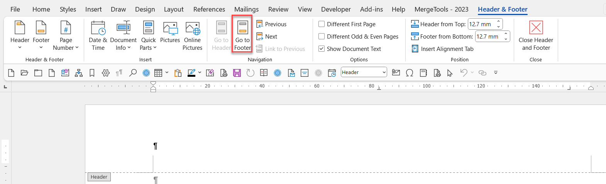Click the chain link hyperlink icon
The height and width of the screenshot is (184, 606).
coord(482,73)
